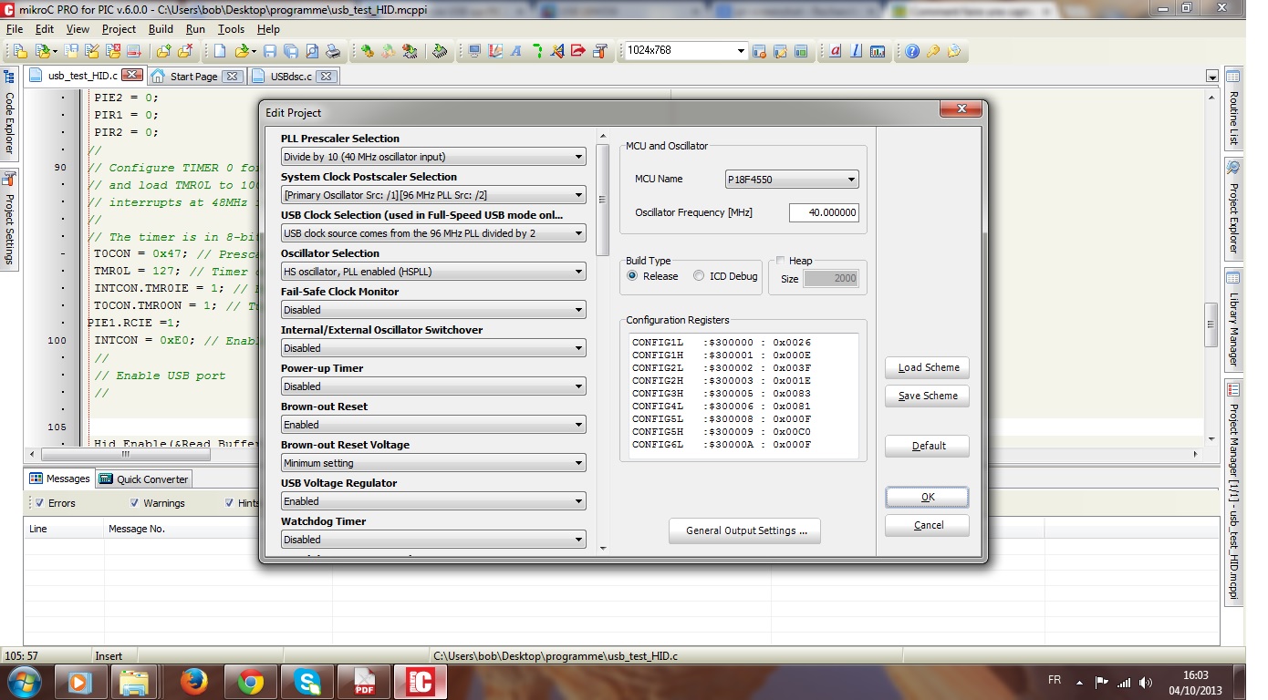Click the Save All stacked floppies icon

pyautogui.click(x=290, y=51)
